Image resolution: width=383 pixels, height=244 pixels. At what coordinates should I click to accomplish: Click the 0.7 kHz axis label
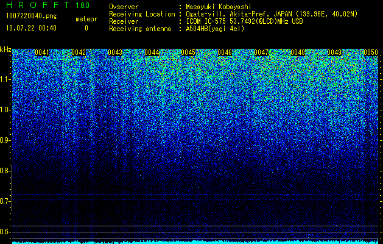point(5,201)
